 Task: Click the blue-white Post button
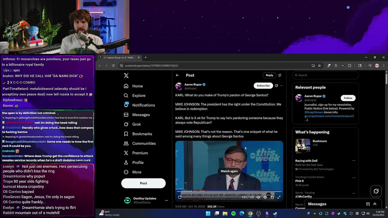pyautogui.click(x=143, y=183)
